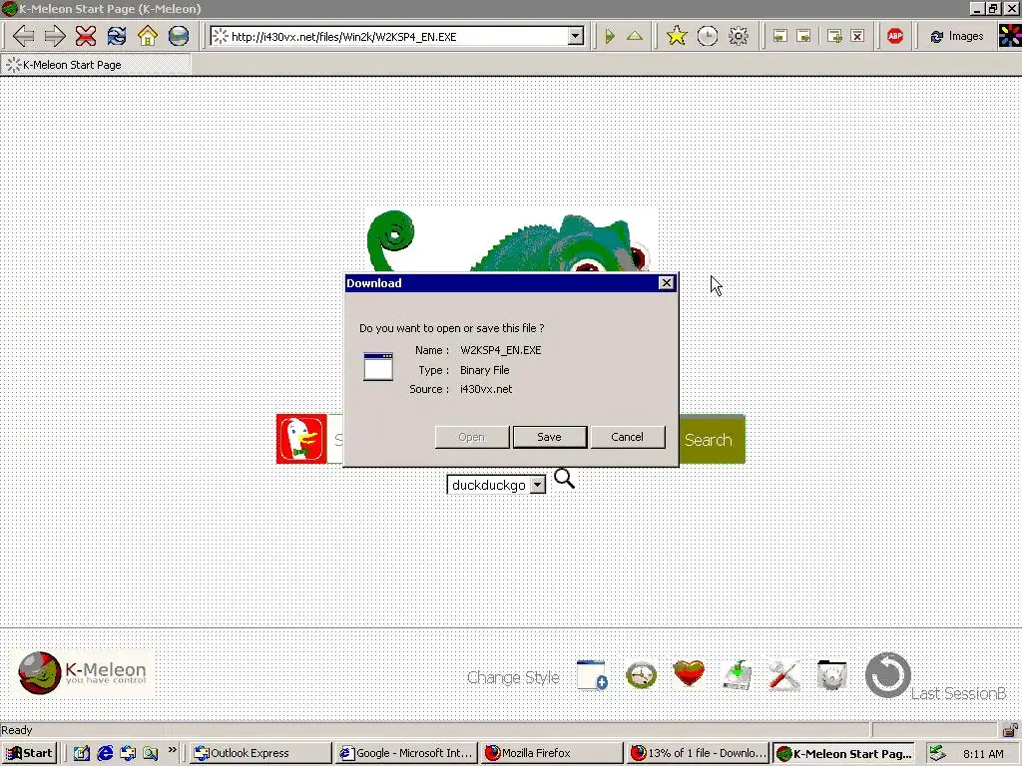Screen dimensions: 1022x766
Task: Open bookmarks with the yellow star icon
Action: [x=677, y=36]
